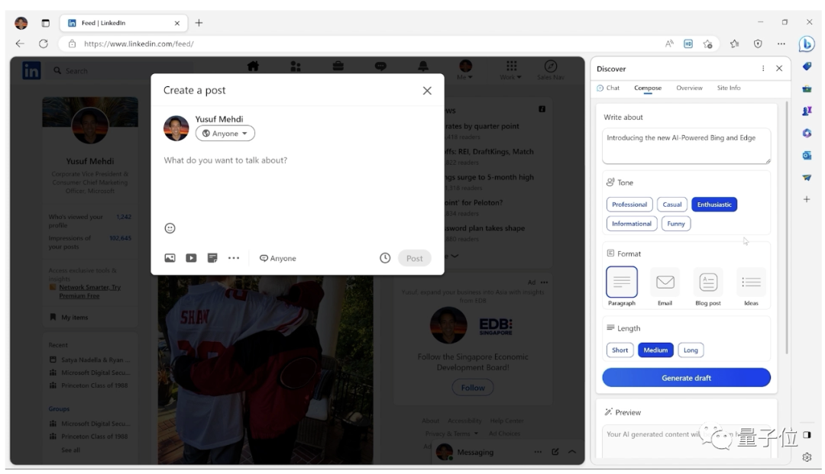This screenshot has width=825, height=474.
Task: Open the Anyone comment control setting
Action: click(x=278, y=258)
